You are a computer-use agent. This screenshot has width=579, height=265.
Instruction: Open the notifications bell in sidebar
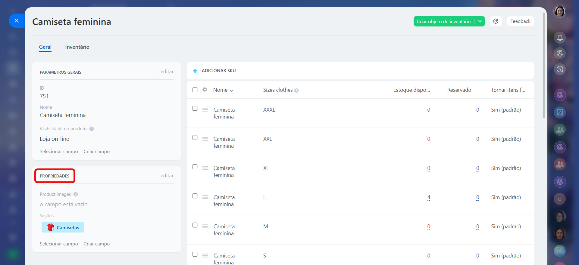pyautogui.click(x=560, y=38)
